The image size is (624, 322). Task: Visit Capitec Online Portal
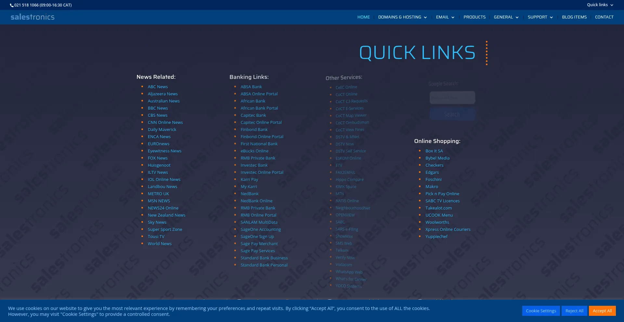[261, 123]
